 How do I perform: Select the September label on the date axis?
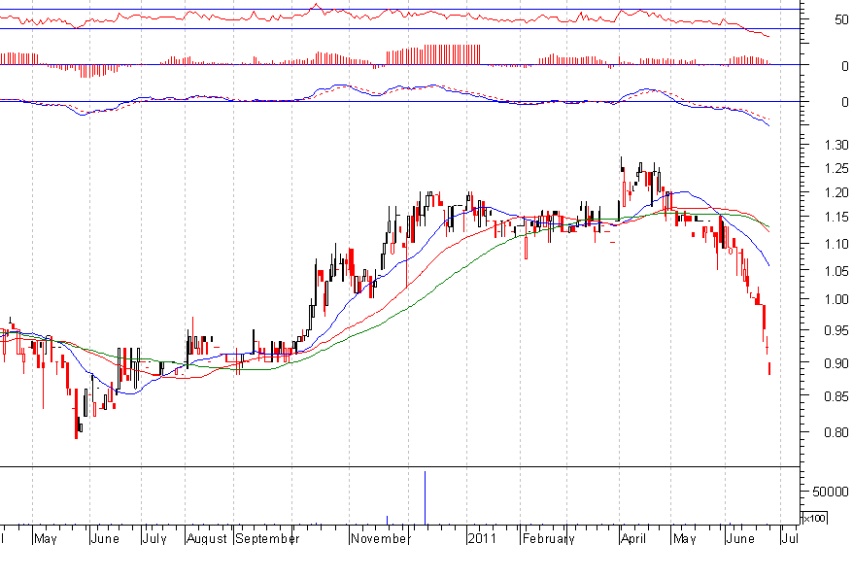pyautogui.click(x=268, y=537)
